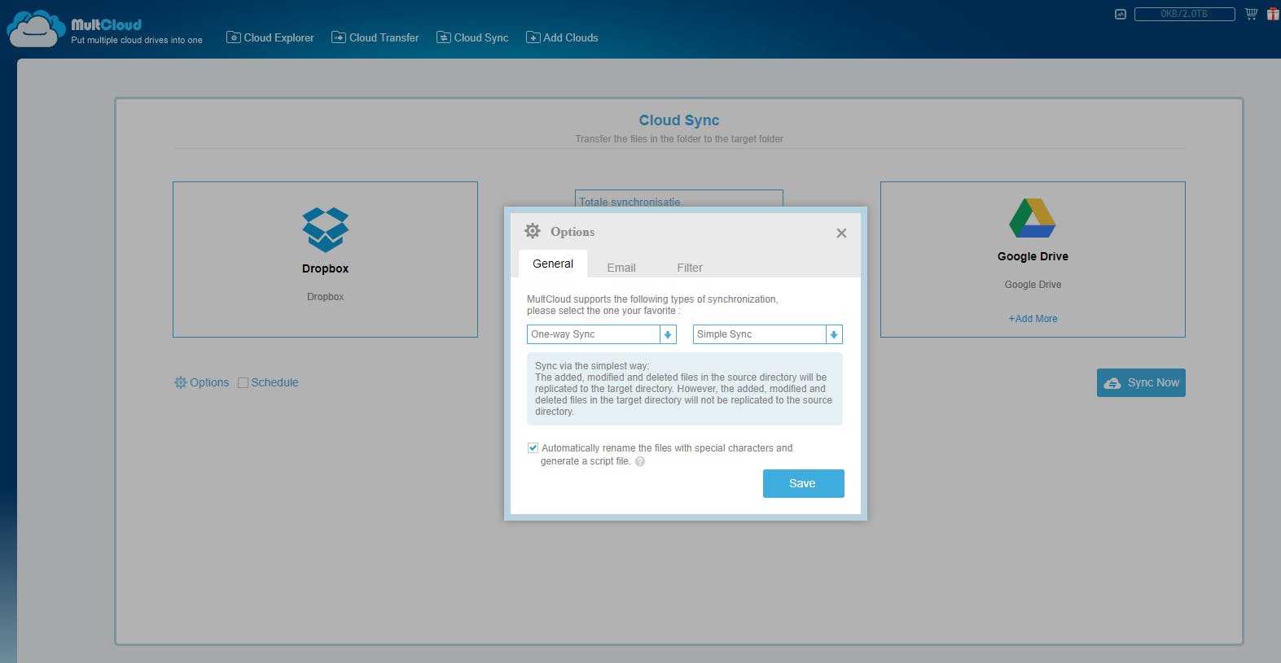Open the Simple Sync dropdown
The image size is (1281, 663).
pos(768,334)
